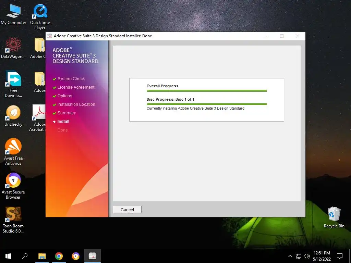This screenshot has width=351, height=263.
Task: Open network status tray icon
Action: coord(299,256)
